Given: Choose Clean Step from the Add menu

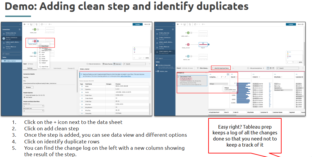Looking at the screenshot, I should tap(43, 46).
